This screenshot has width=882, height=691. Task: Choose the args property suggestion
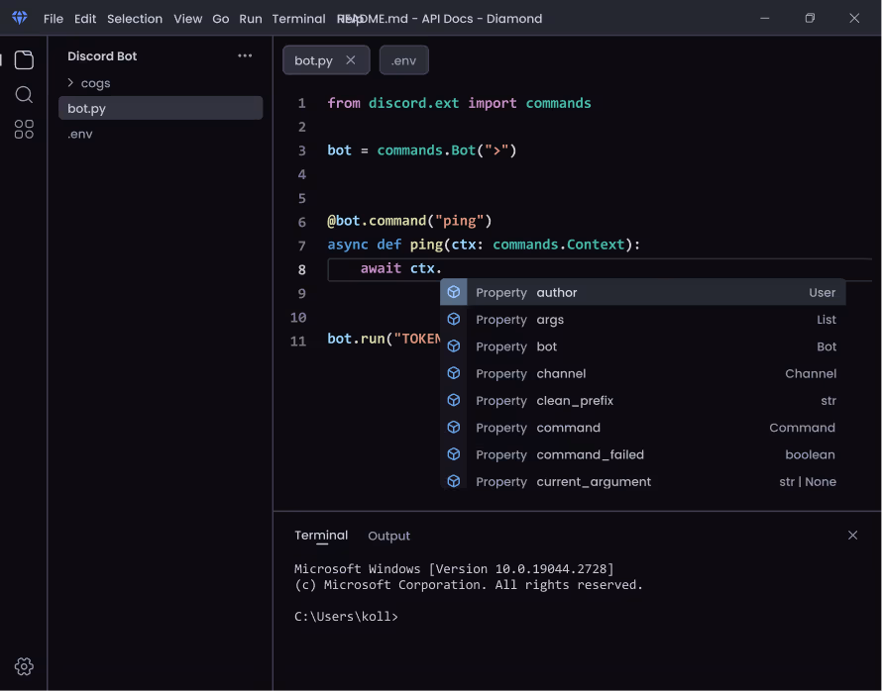[x=642, y=319]
